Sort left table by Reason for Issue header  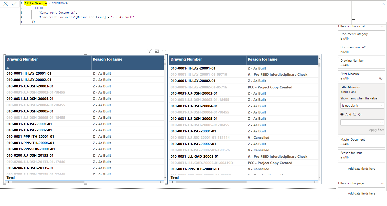pos(107,59)
